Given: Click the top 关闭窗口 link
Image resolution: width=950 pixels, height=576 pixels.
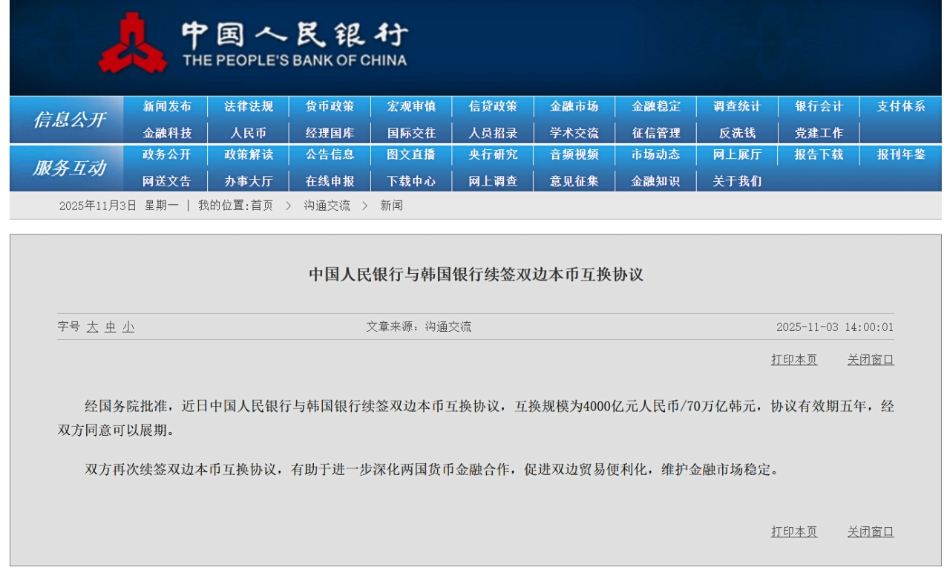Looking at the screenshot, I should coord(871,360).
